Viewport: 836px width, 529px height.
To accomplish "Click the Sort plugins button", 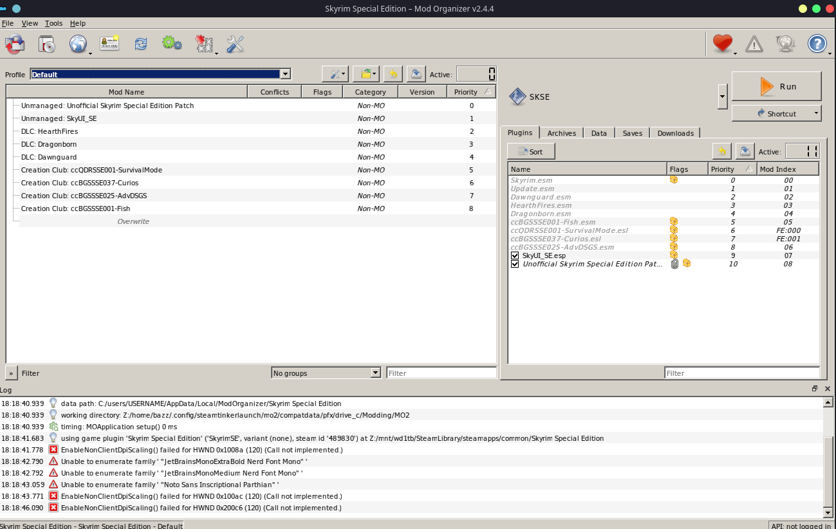I will (531, 152).
